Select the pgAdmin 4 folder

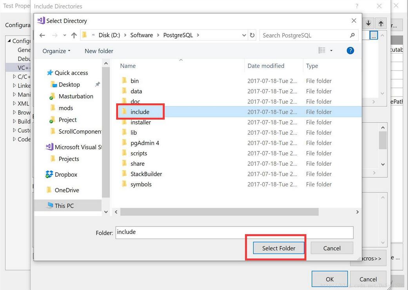[145, 143]
